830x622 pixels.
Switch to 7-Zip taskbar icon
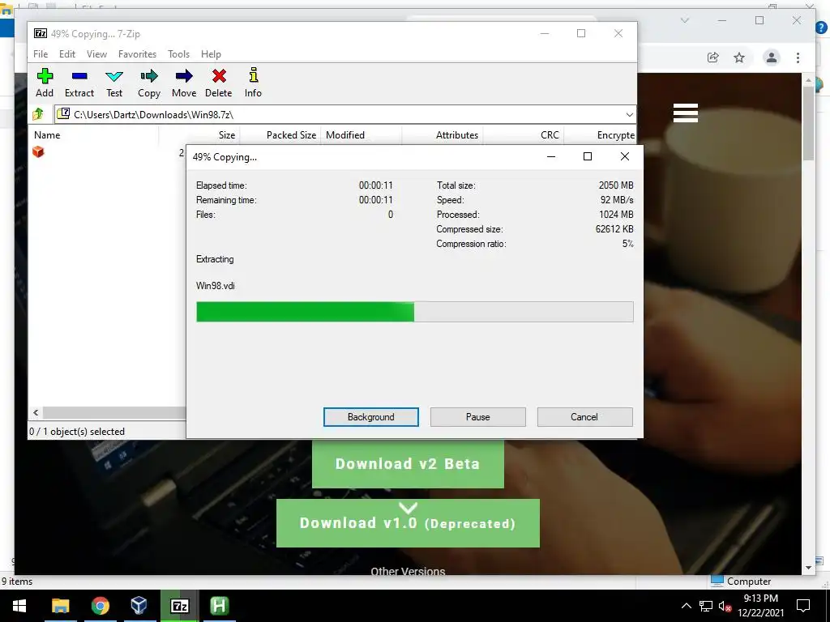pos(179,606)
